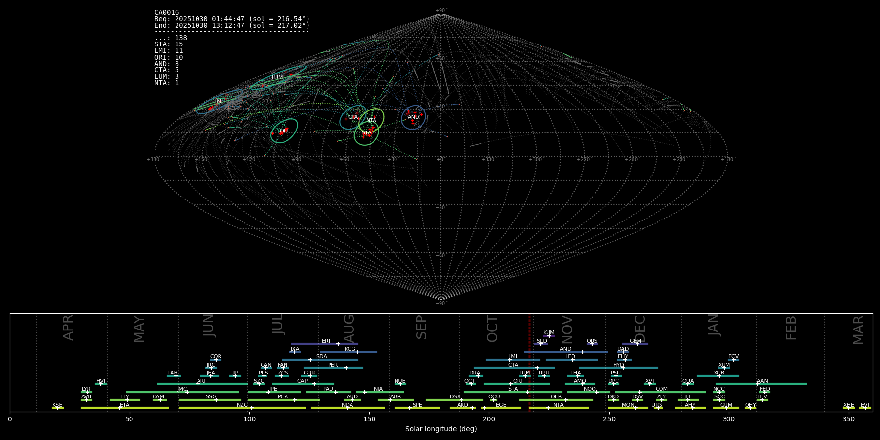Click the SDA shower bar in the timeline
This screenshot has height=440, width=880.
tap(320, 360)
